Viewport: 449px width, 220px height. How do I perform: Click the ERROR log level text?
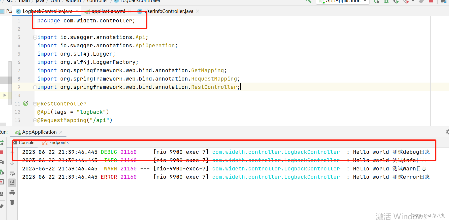click(x=109, y=177)
